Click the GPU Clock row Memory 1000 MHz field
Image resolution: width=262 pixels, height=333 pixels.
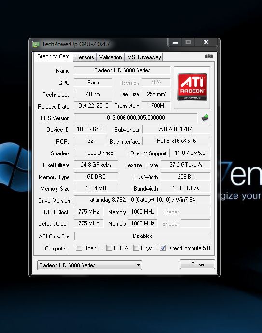[143, 212]
